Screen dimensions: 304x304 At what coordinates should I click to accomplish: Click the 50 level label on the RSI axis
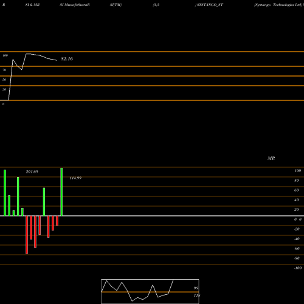(x=4, y=80)
